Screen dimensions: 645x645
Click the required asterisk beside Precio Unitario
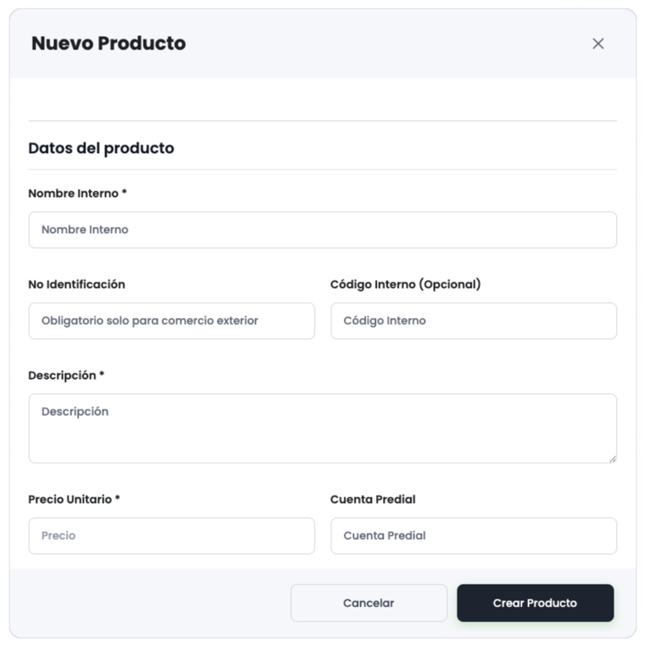(118, 498)
